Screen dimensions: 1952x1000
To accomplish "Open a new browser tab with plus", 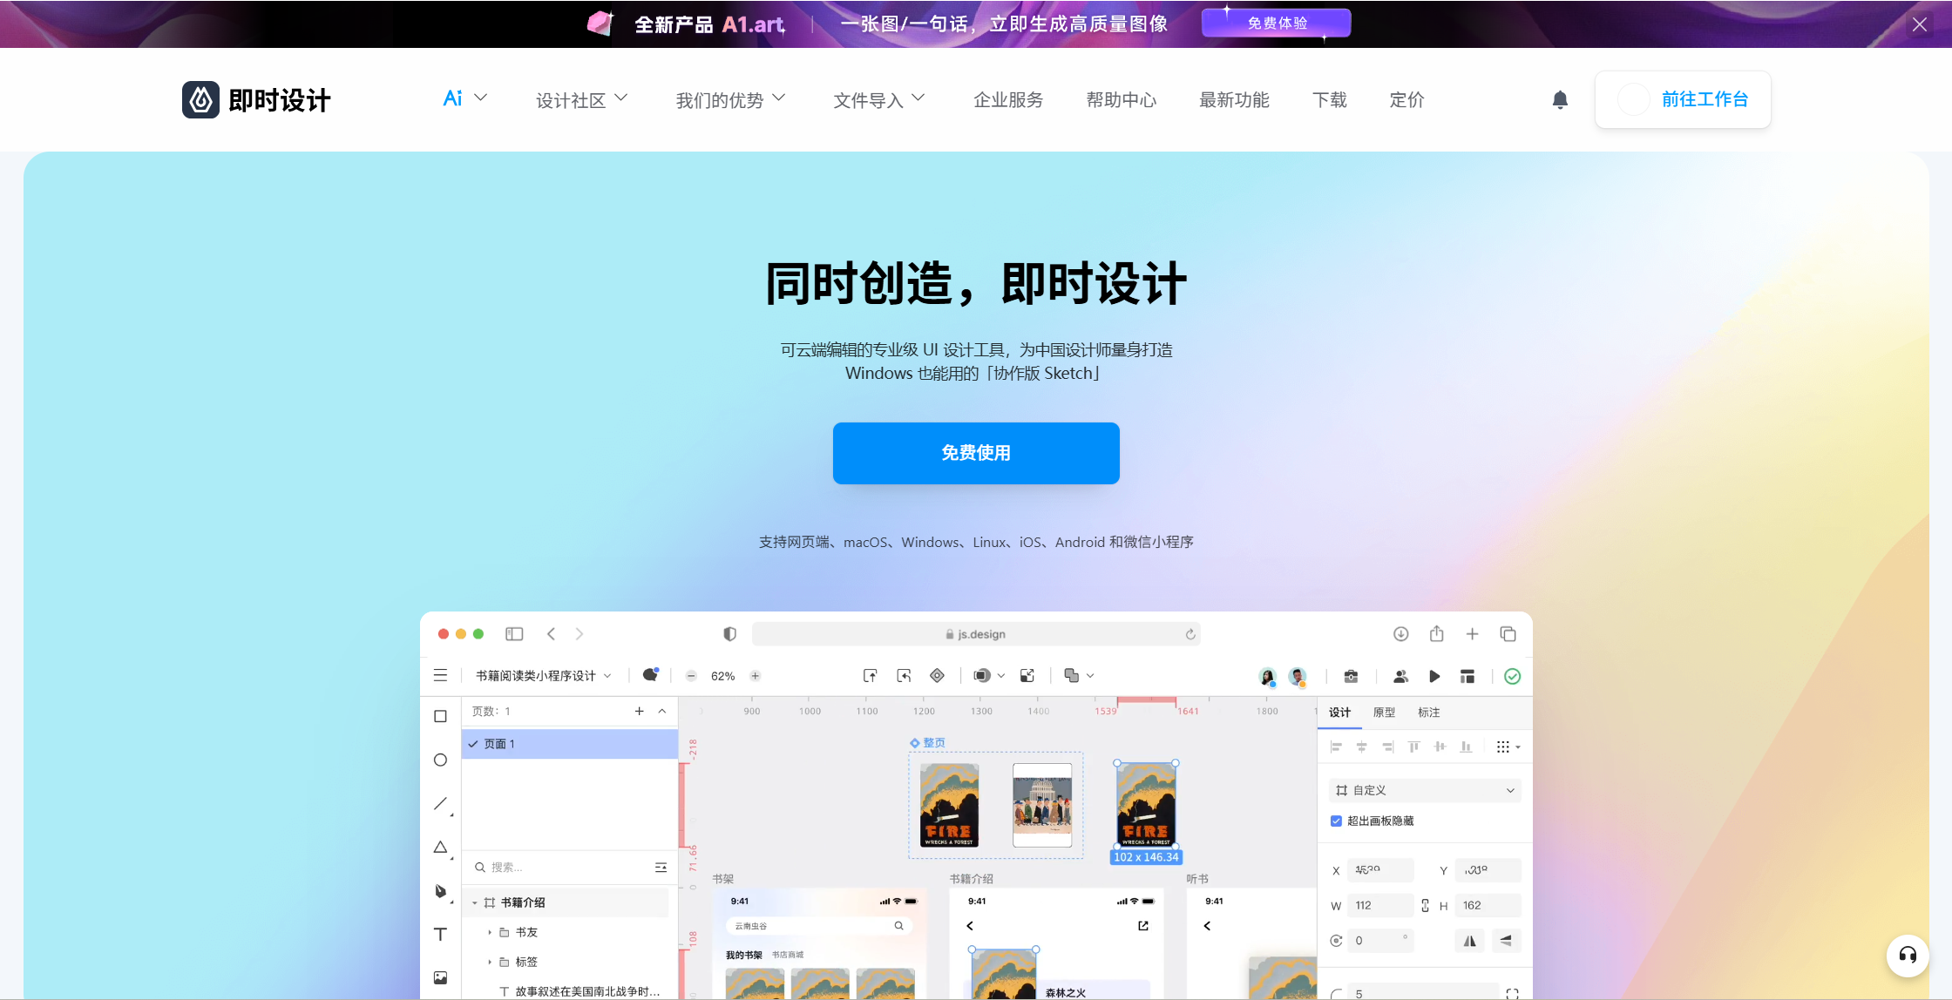I will tap(1472, 634).
